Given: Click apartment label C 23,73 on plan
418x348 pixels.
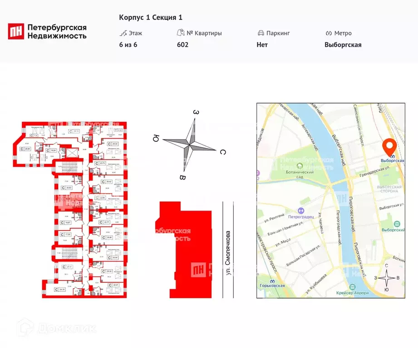Looking at the screenshot, I should 100,164.
